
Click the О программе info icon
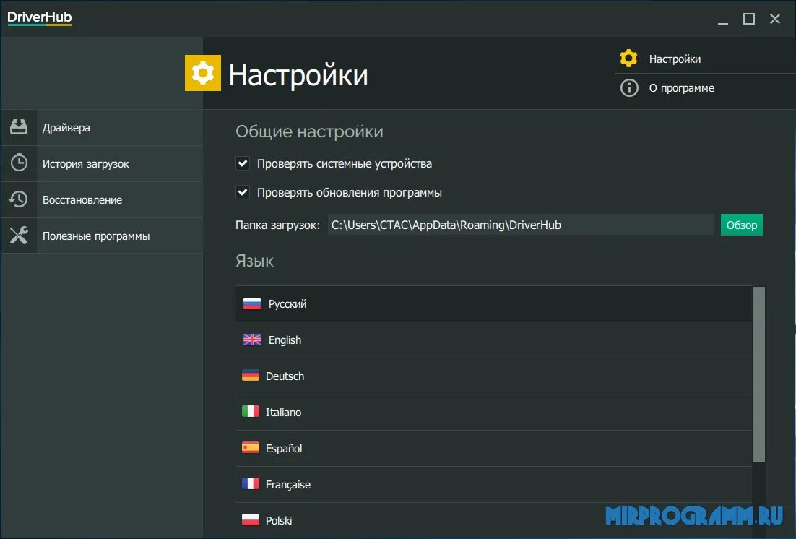[629, 88]
